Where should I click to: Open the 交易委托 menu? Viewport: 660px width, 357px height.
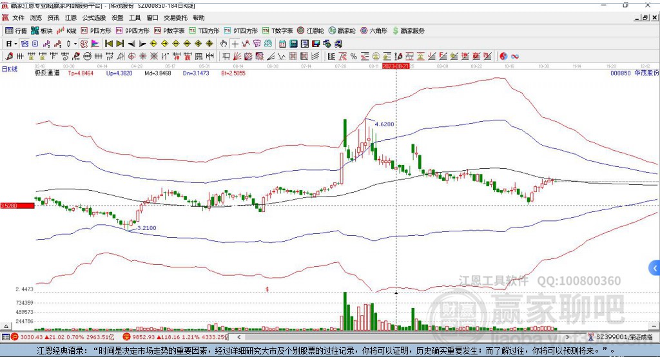point(175,17)
